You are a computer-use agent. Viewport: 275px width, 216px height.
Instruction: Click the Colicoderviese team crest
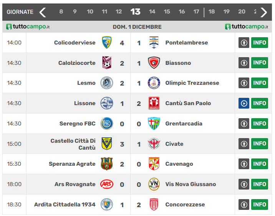(x=106, y=43)
